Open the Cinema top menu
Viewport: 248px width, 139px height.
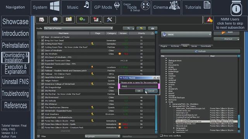point(166,7)
